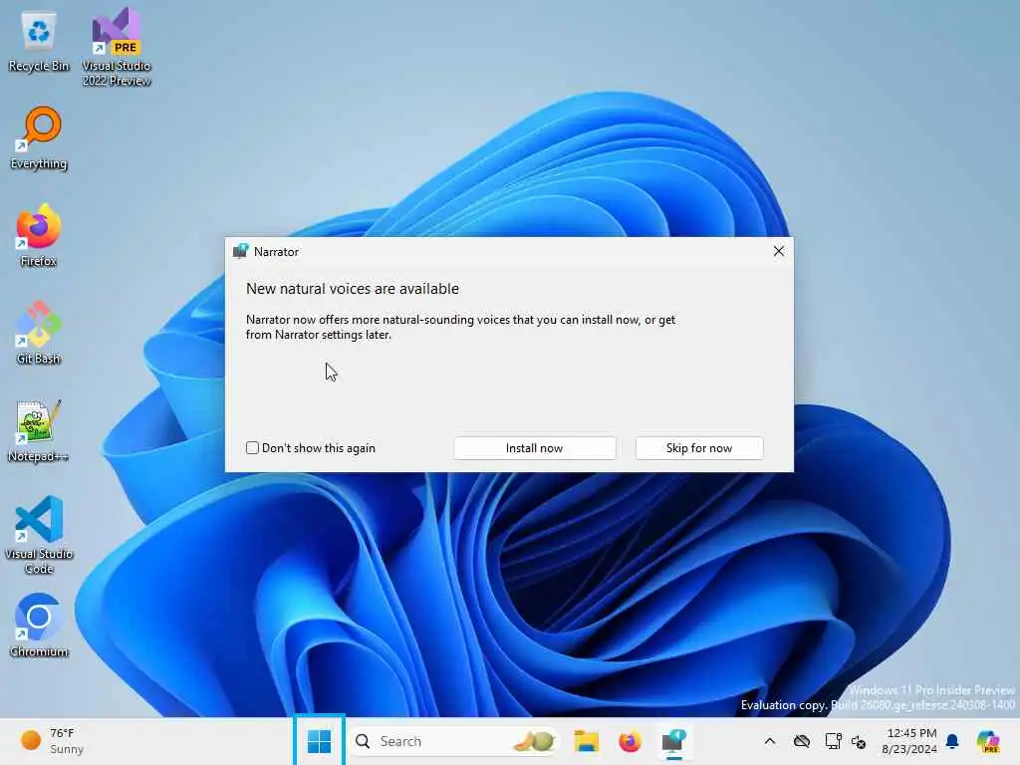Switch to Narrator taskbar icon

674,741
